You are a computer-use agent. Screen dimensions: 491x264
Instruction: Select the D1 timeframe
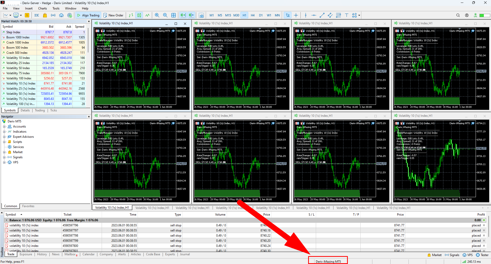pos(261,15)
